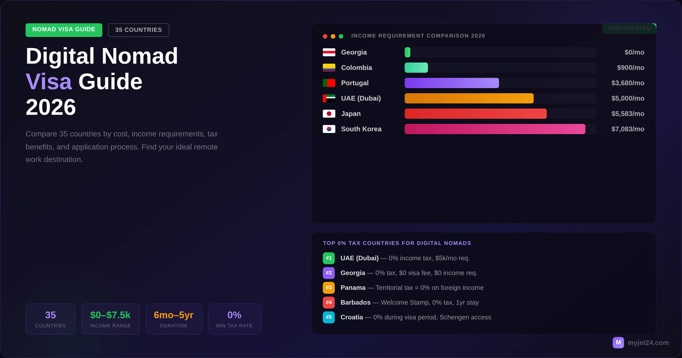Viewport: 682px width, 358px height.
Task: Open the NOMAD VISA GUIDE tab
Action: (x=64, y=30)
